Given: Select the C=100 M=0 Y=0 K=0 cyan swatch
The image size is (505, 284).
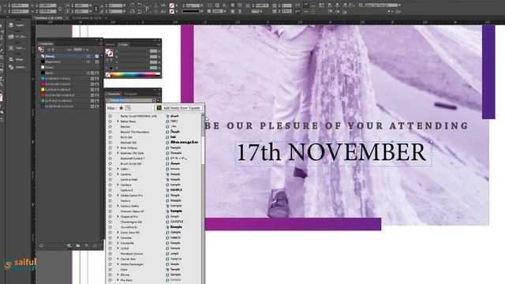Looking at the screenshot, I should click(x=69, y=79).
